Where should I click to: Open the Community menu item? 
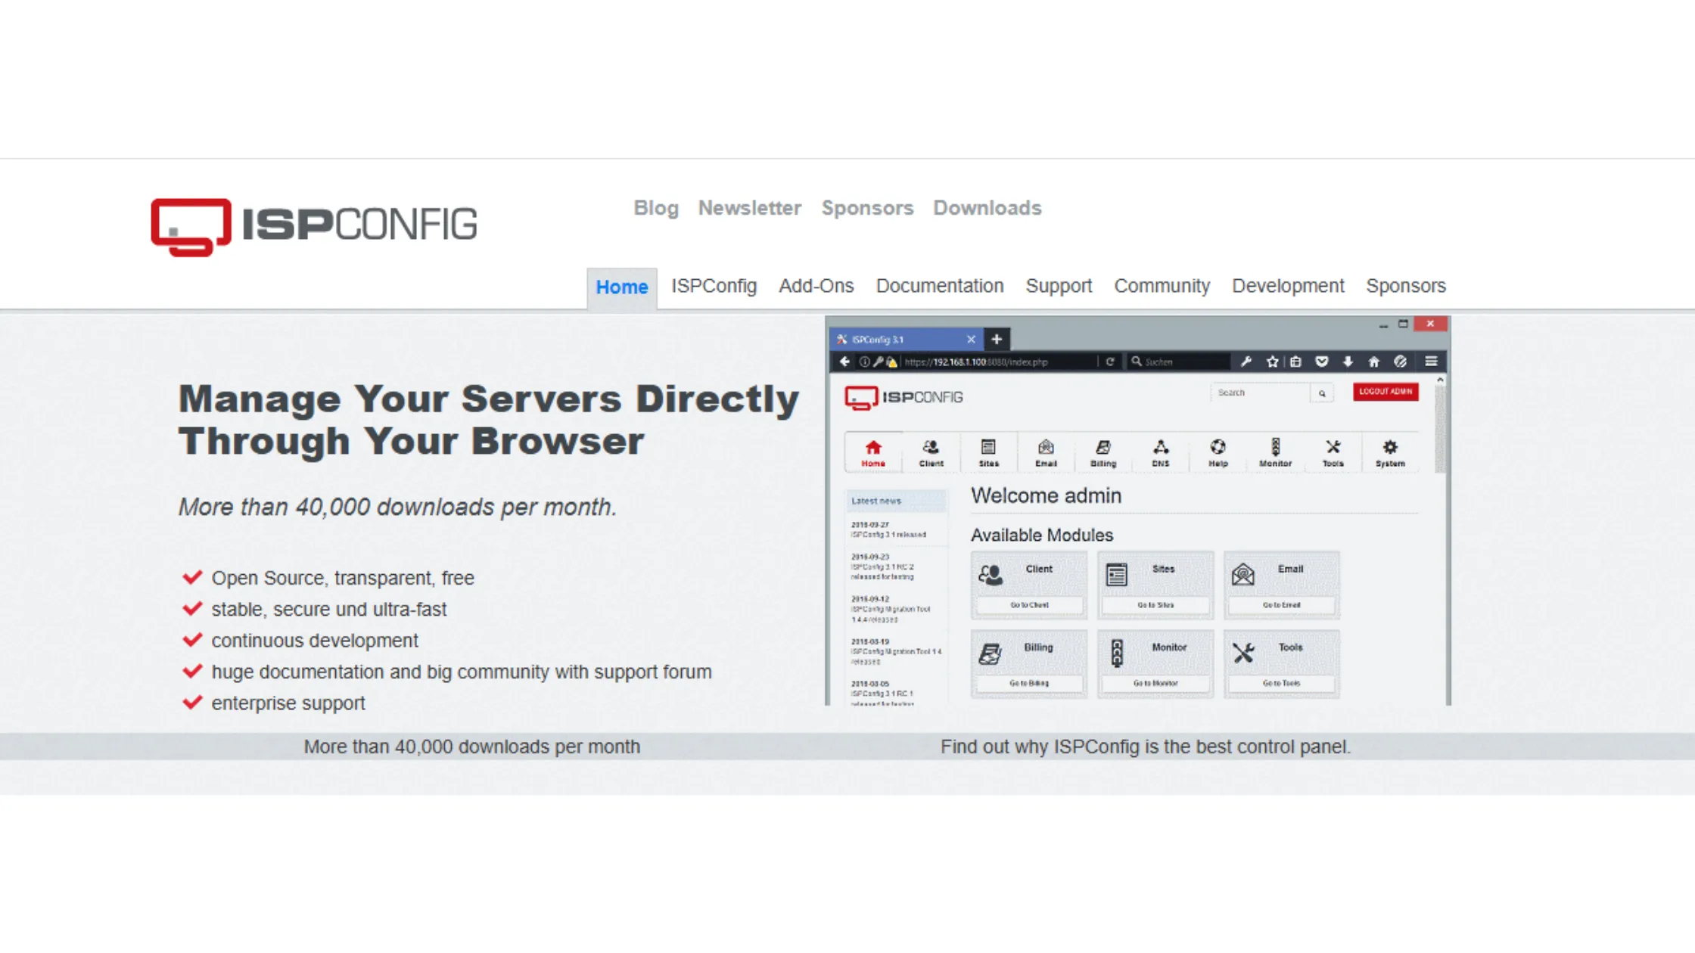(1162, 286)
